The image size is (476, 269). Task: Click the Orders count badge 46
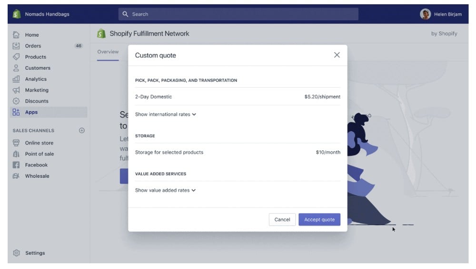click(x=79, y=46)
